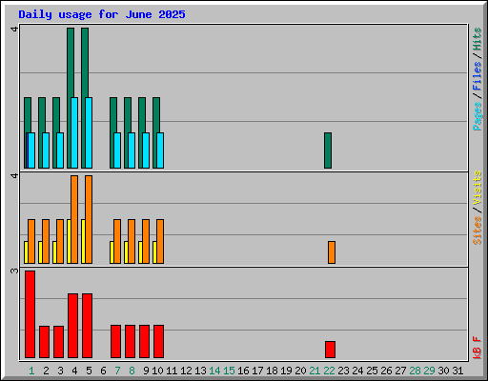This screenshot has width=488, height=381.
Task: Click the orange sites bar for day 22
Action: click(332, 252)
